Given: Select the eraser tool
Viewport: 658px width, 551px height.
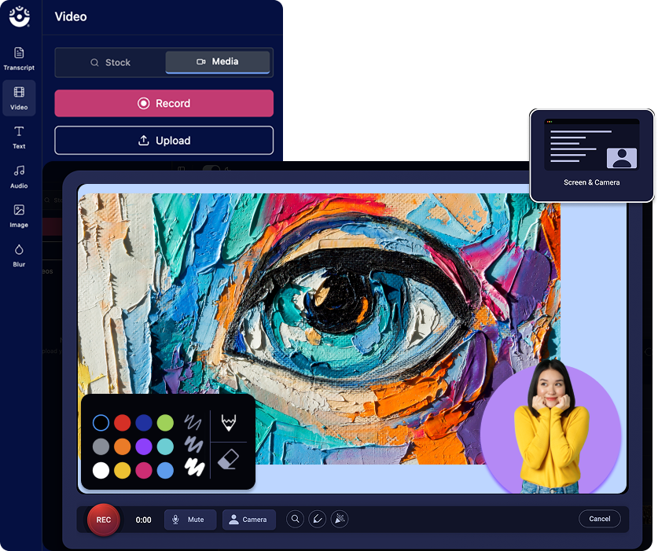Looking at the screenshot, I should pos(228,461).
